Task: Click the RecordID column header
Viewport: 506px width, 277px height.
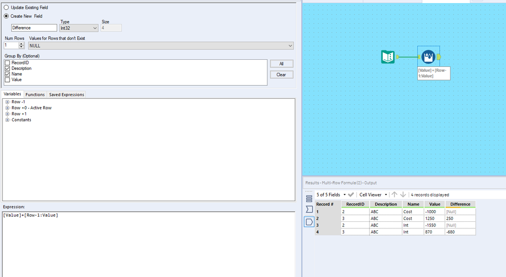Action: click(355, 204)
